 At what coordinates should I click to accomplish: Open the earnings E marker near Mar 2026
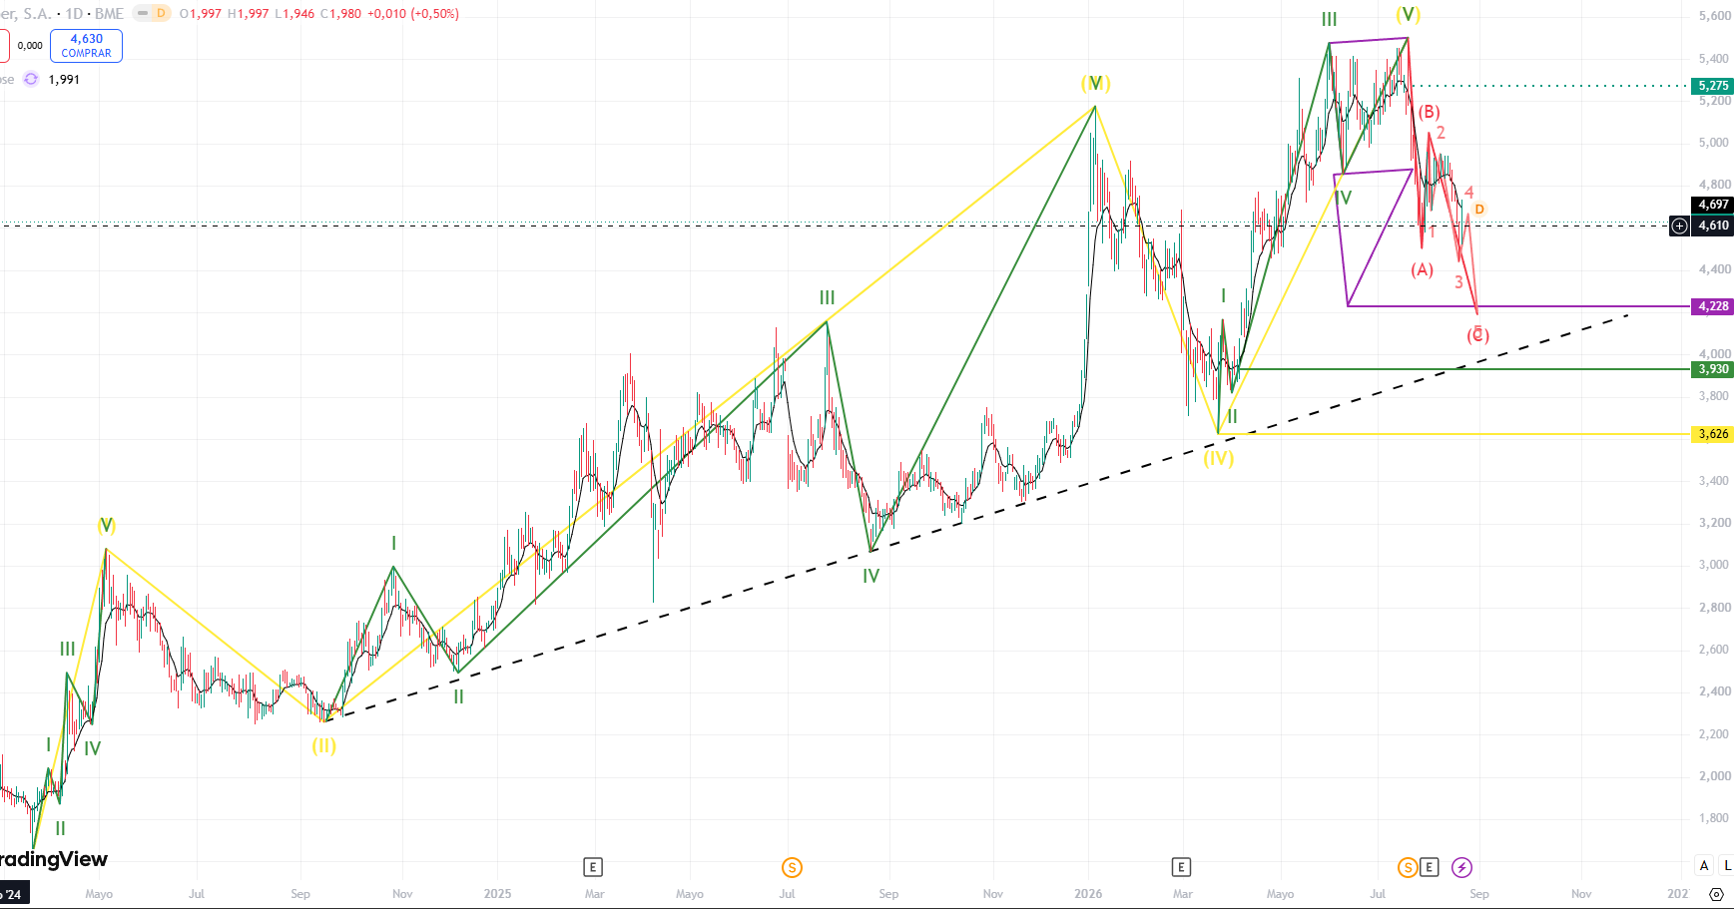click(1181, 867)
